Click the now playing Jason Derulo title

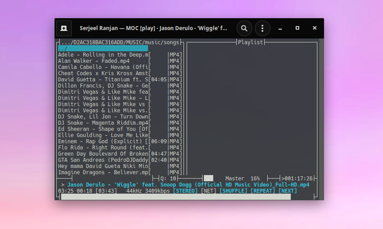point(188,185)
